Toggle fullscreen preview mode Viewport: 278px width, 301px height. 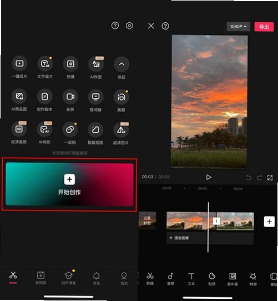click(x=270, y=178)
